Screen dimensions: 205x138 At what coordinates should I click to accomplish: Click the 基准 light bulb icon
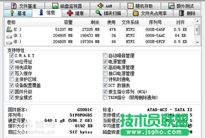[x=12, y=13]
